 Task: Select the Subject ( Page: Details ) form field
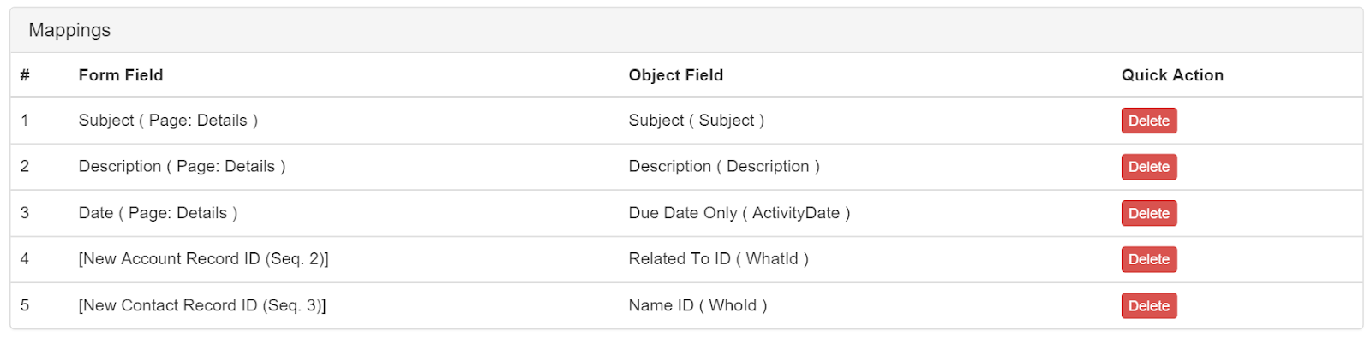tap(168, 121)
